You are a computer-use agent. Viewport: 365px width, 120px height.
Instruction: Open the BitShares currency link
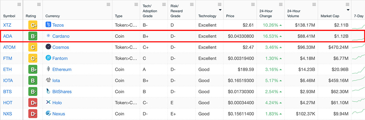62,92
